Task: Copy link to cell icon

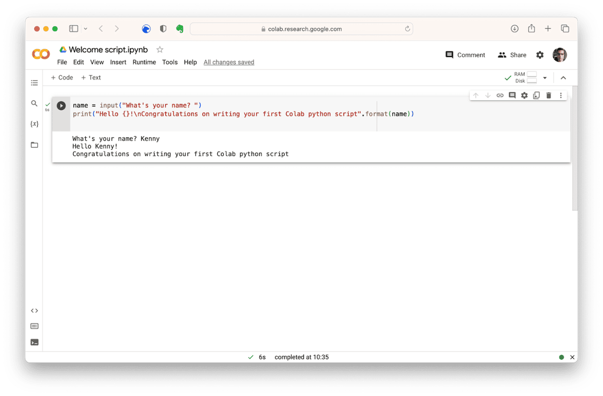Action: 500,95
